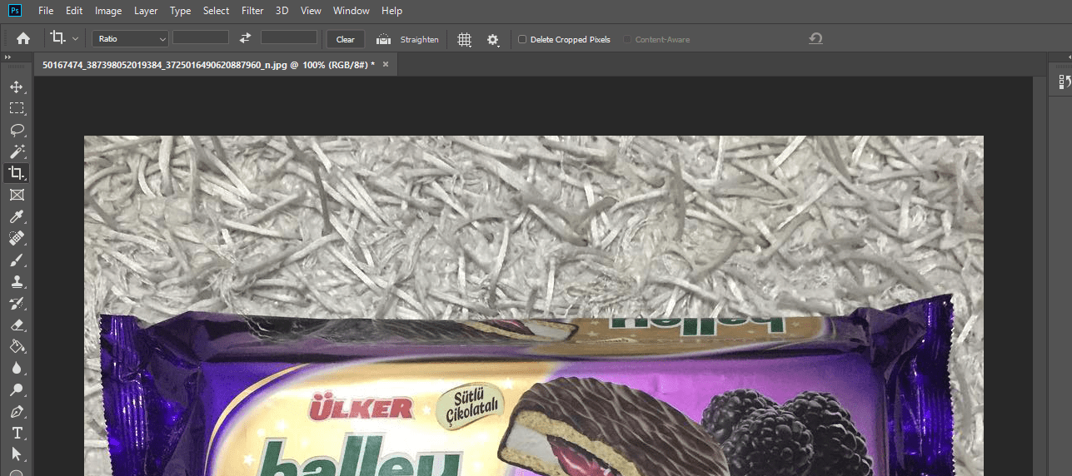The image size is (1072, 476).
Task: Click the ÜLKER logo in the image
Action: point(361,409)
